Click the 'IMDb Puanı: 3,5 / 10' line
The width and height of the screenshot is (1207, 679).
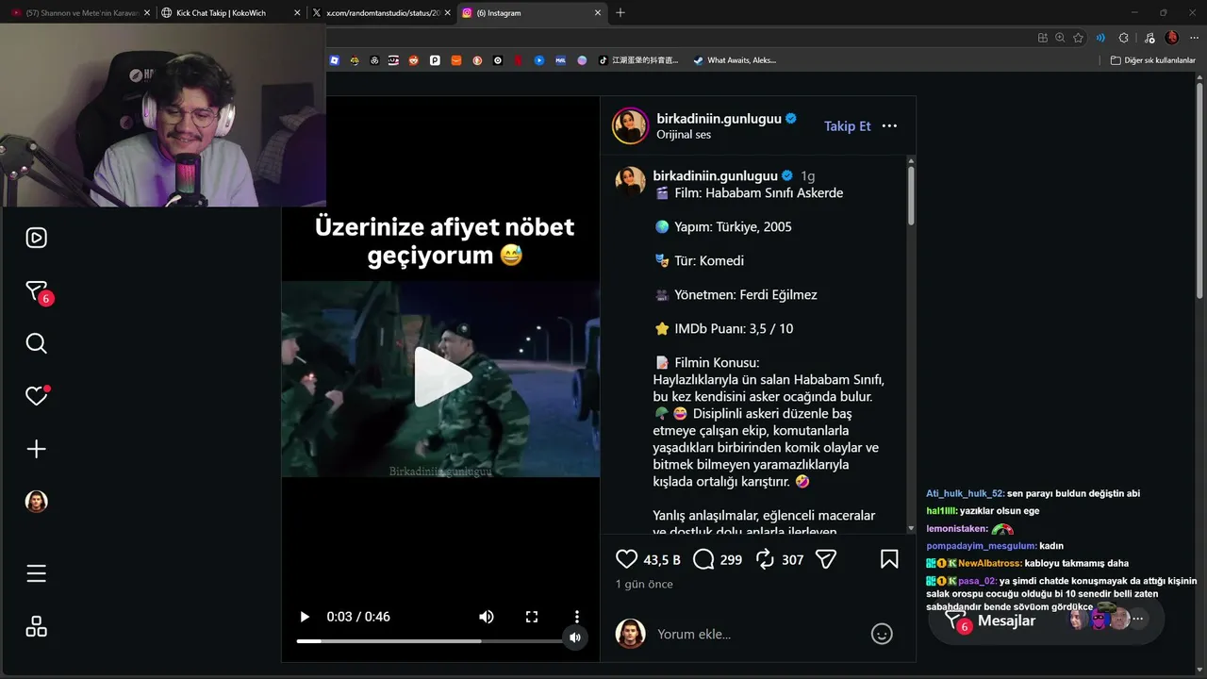[x=723, y=328]
